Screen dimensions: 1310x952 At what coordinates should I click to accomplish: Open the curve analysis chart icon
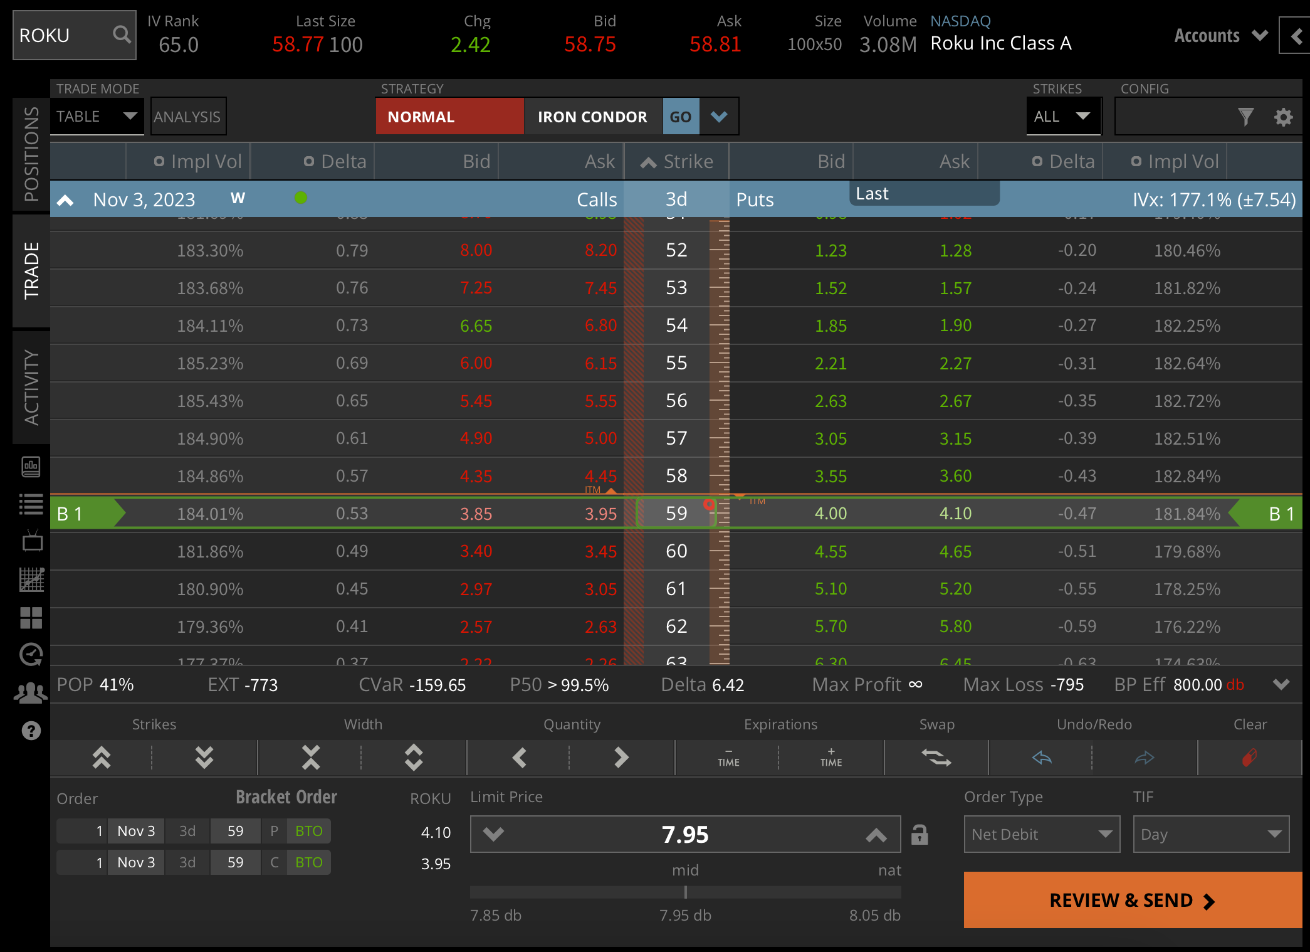click(x=31, y=580)
